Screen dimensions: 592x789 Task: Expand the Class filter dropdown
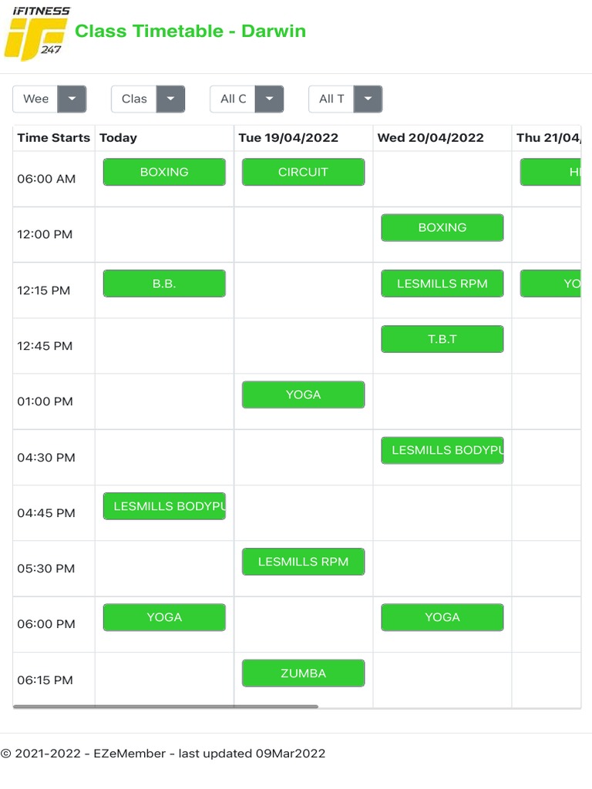pos(170,99)
